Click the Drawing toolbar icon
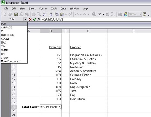The height and width of the screenshot is (117, 151). tap(125, 14)
